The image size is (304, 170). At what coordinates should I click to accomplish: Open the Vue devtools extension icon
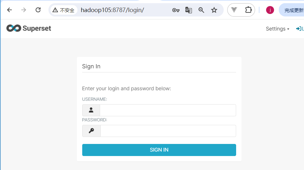[x=234, y=10]
